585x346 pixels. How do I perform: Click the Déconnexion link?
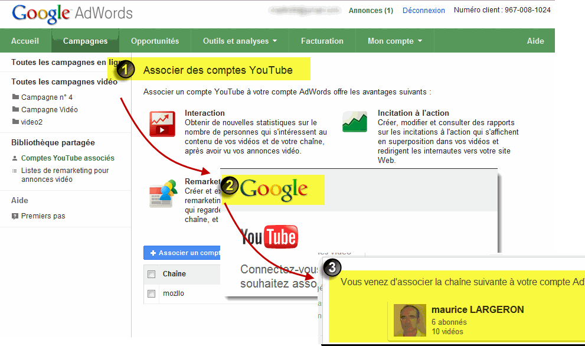tap(423, 11)
